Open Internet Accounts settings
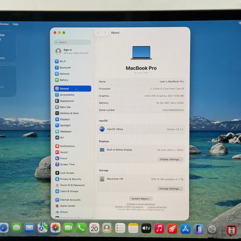This screenshot has height=241, width=241. 72,200
